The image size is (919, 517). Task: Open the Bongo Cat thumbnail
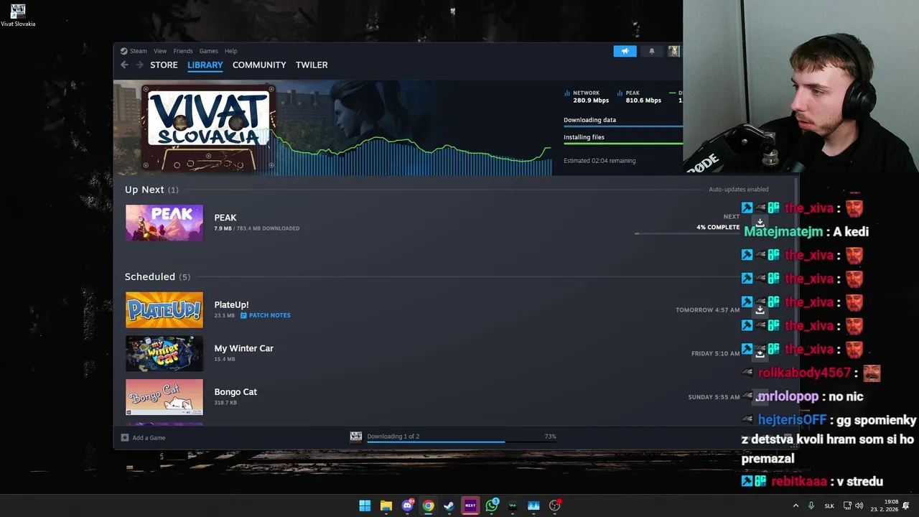click(164, 397)
